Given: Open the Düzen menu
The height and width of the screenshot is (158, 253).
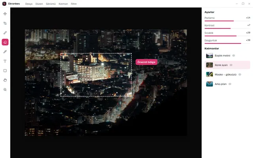Looking at the screenshot, I should click(x=39, y=4).
